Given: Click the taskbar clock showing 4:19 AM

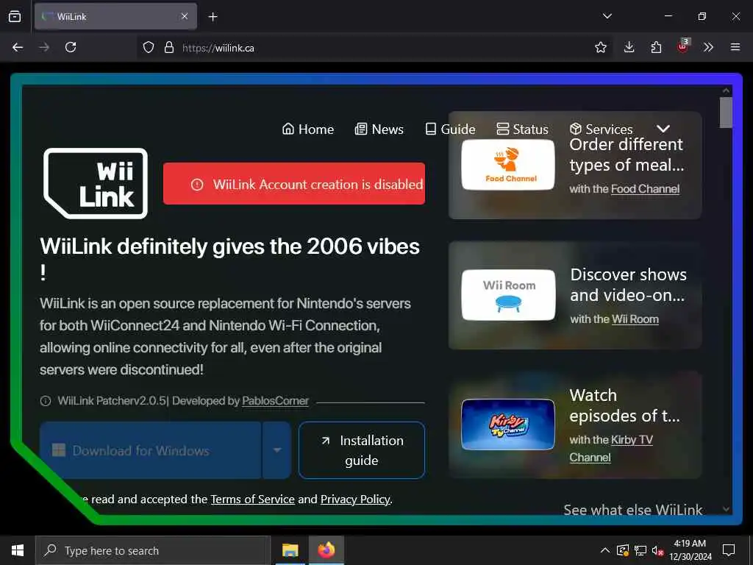Looking at the screenshot, I should click(690, 550).
